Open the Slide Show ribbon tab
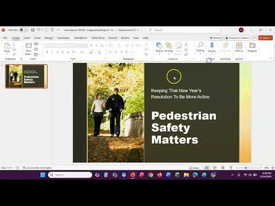 (98, 38)
